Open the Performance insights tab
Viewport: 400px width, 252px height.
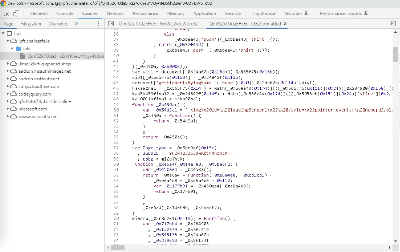click(x=343, y=13)
